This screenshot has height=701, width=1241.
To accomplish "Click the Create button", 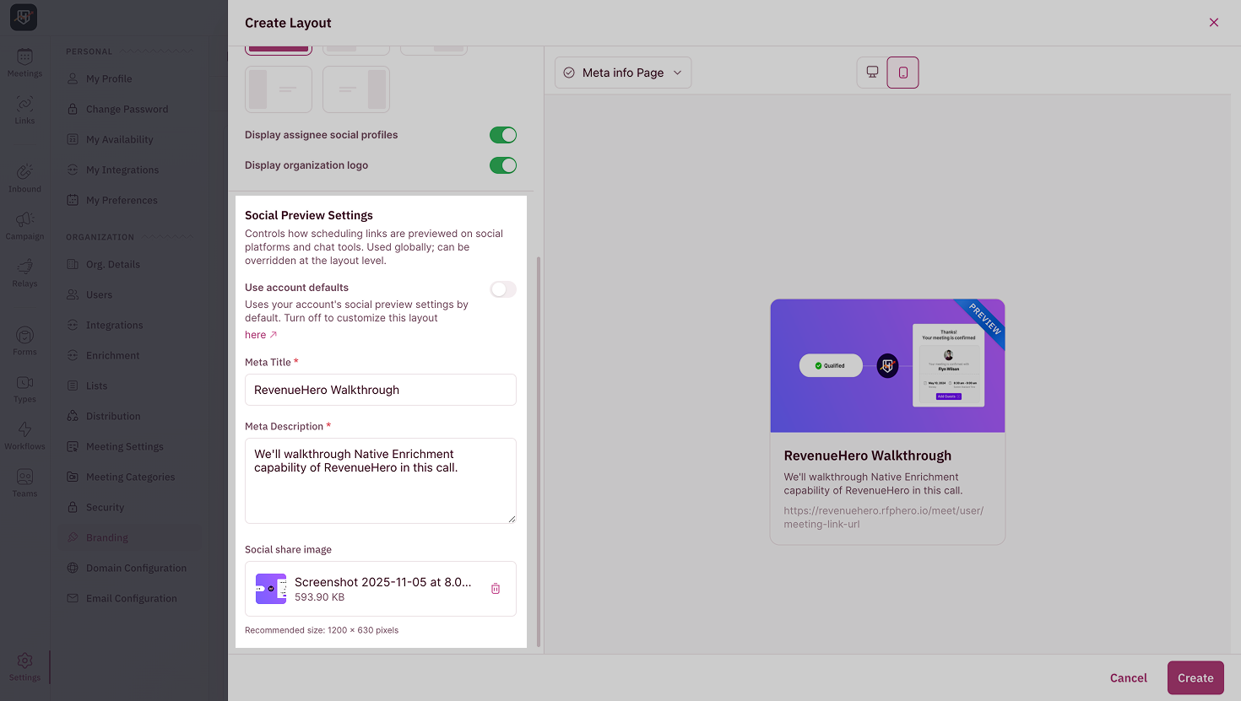I will coord(1195,677).
